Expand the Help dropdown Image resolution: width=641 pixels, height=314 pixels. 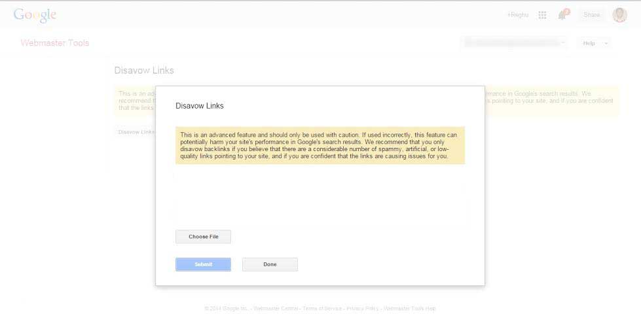click(594, 43)
